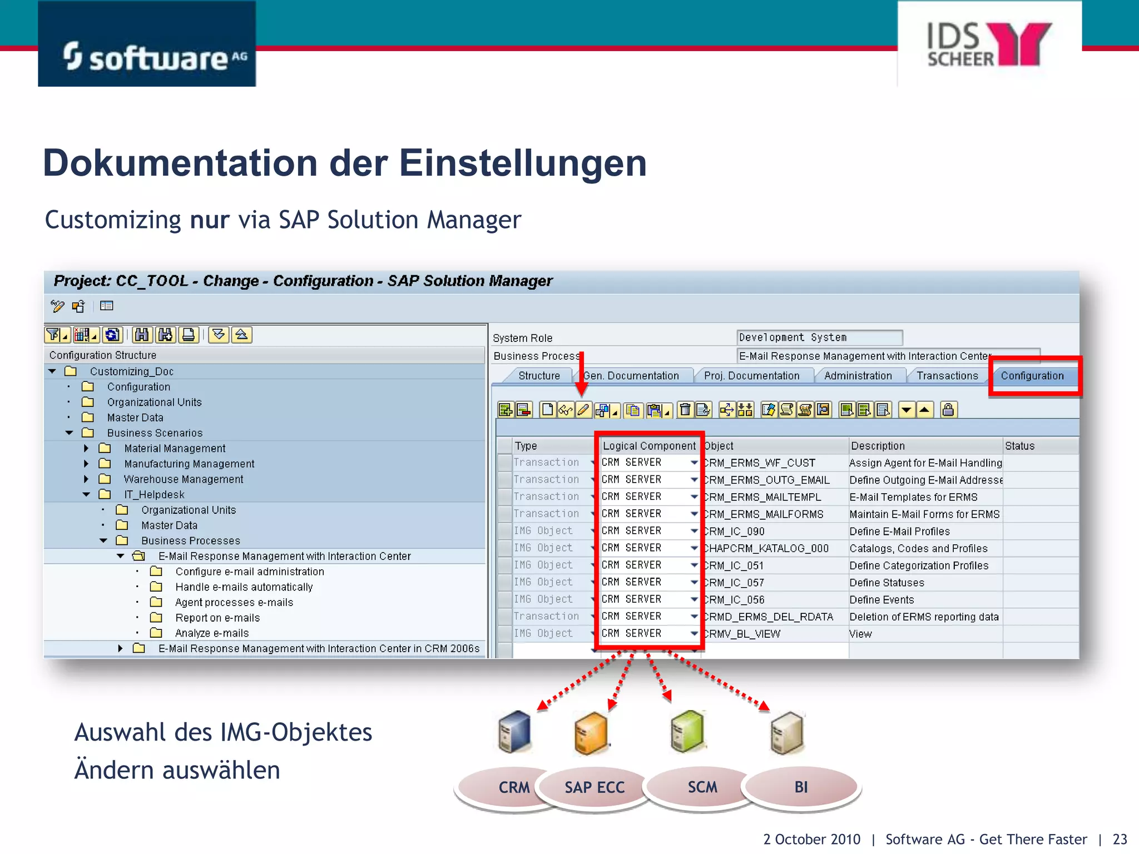Select the row for CRMD_ERMS_DEL_RDATA
This screenshot has width=1139, height=854.
tap(505, 617)
